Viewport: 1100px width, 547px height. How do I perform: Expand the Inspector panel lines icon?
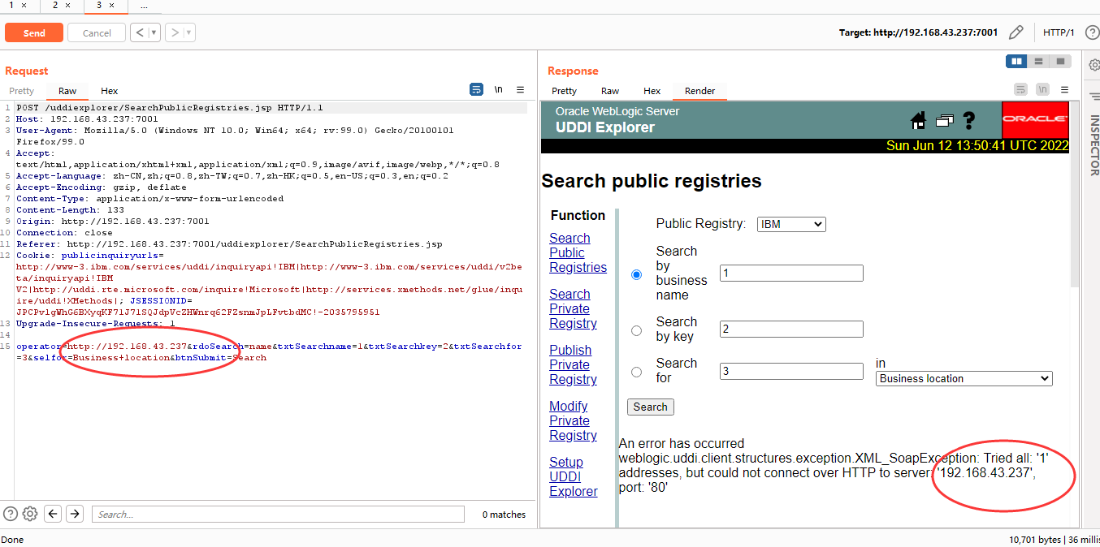[x=1094, y=97]
